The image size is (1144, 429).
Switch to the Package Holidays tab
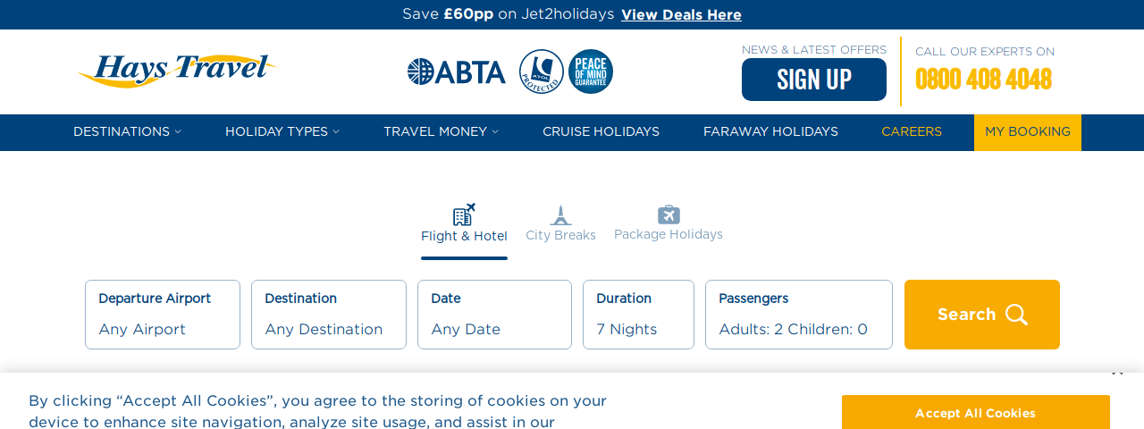pos(669,223)
